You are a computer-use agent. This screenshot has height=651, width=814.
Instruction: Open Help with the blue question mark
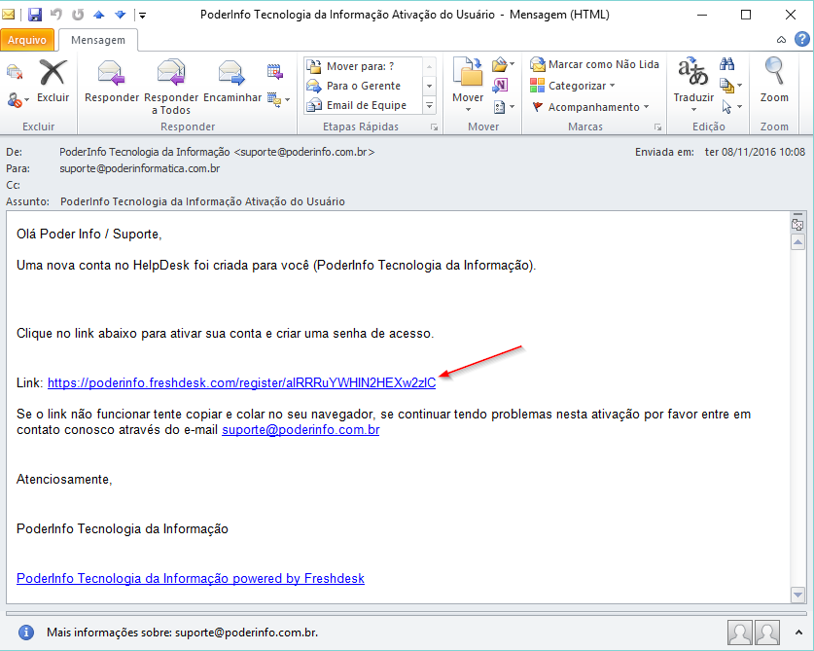pyautogui.click(x=802, y=40)
